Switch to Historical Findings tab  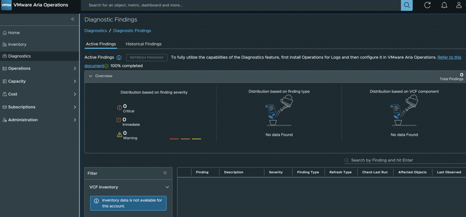(143, 44)
